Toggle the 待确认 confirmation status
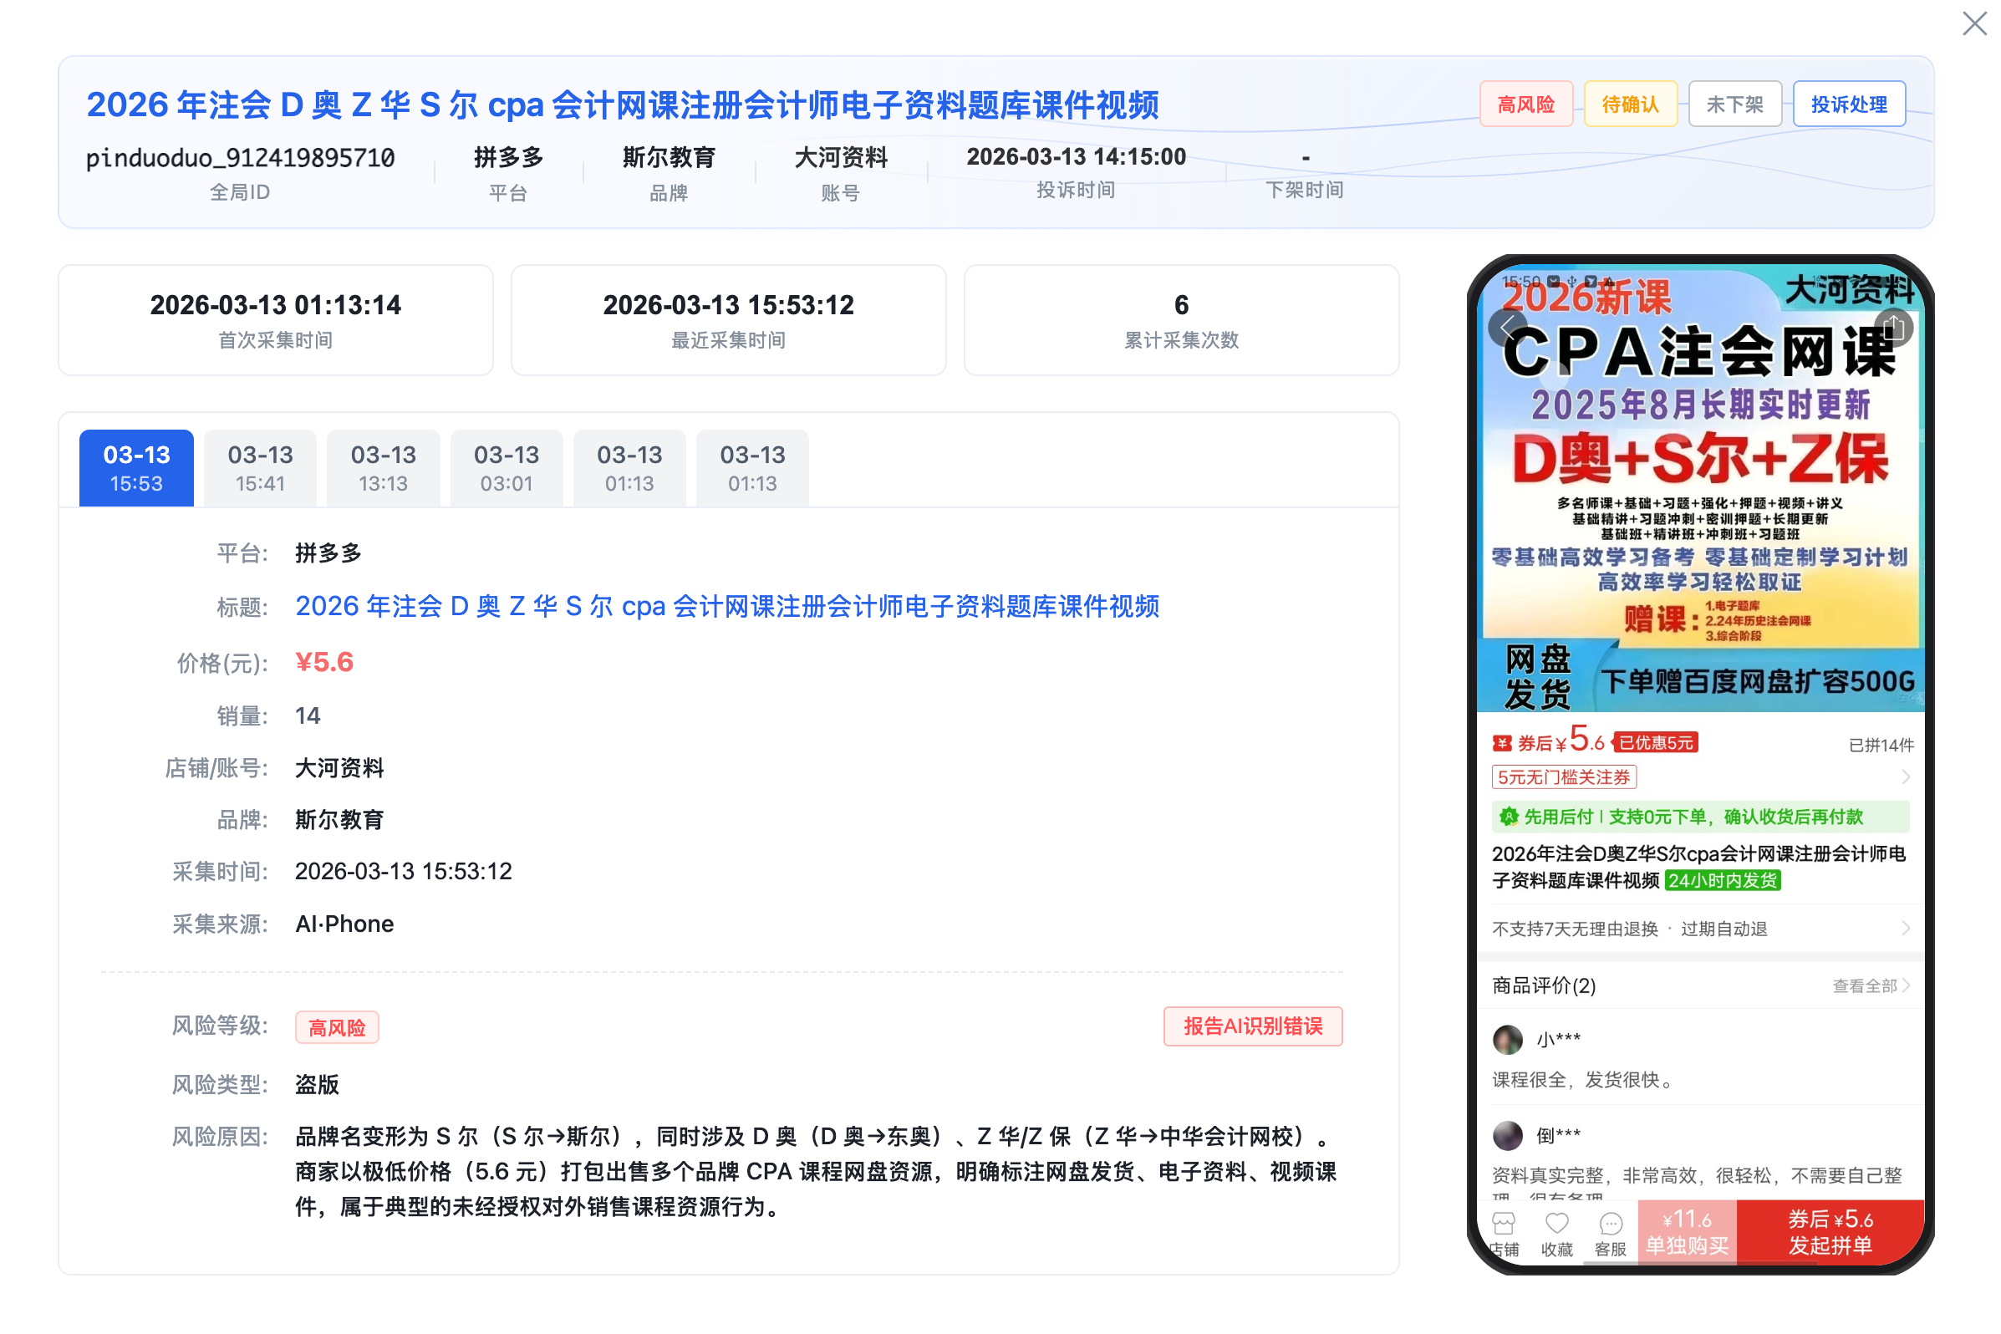2001x1334 pixels. point(1630,103)
